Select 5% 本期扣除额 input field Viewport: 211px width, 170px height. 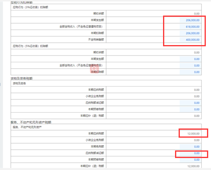[190, 72]
